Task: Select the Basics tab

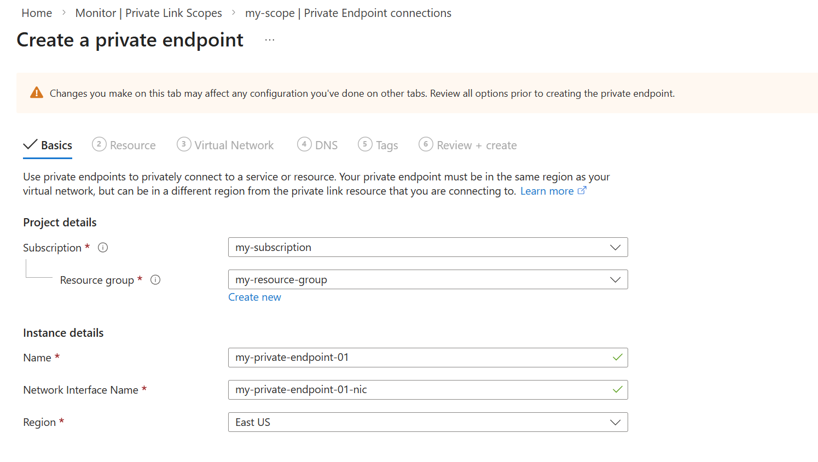Action: point(56,145)
